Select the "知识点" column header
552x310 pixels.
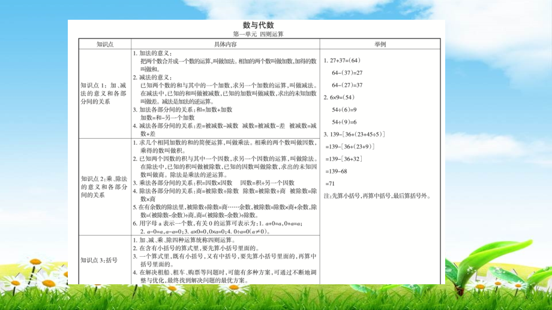point(105,44)
